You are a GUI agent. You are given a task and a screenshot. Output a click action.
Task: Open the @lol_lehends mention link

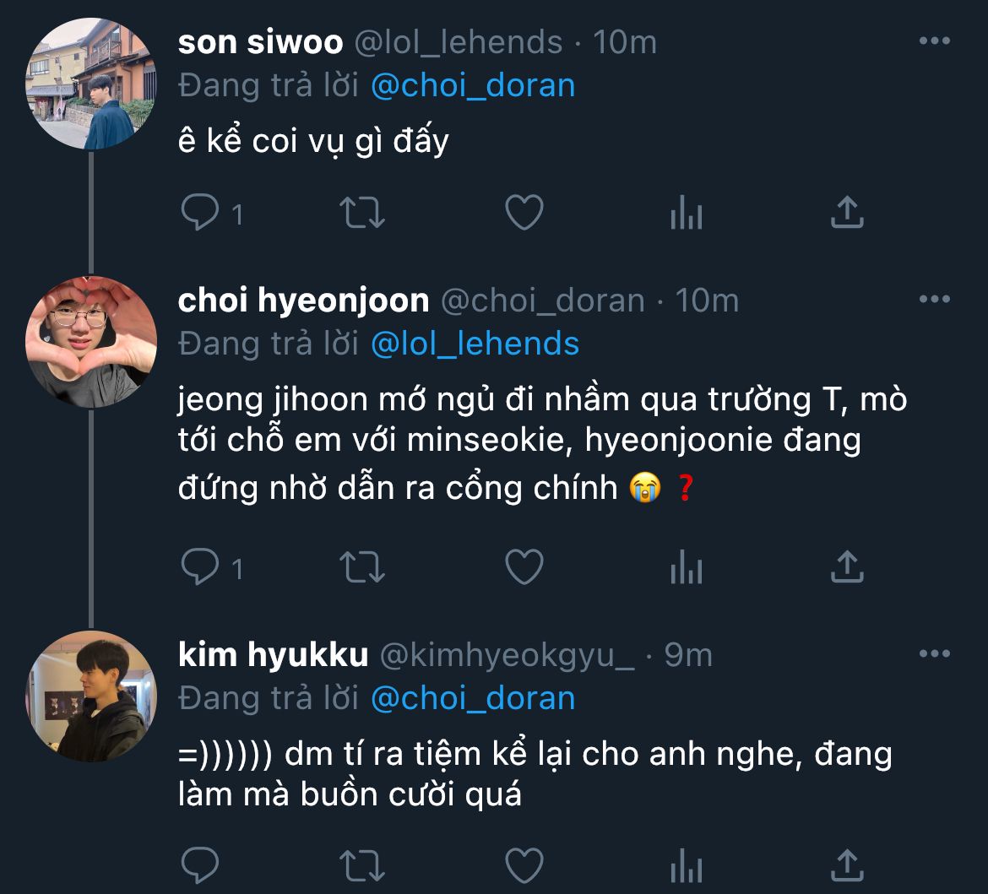click(x=475, y=343)
